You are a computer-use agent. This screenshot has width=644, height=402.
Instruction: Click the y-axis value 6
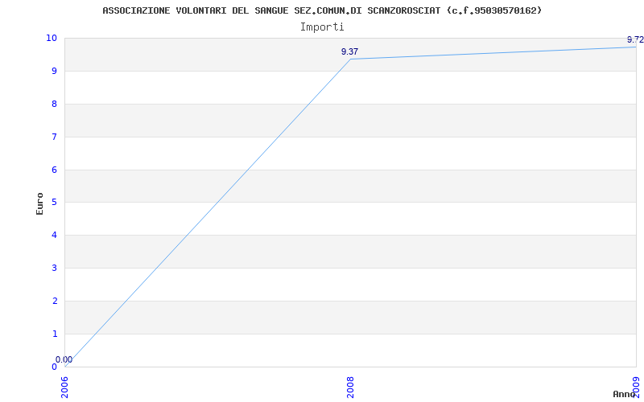click(54, 170)
